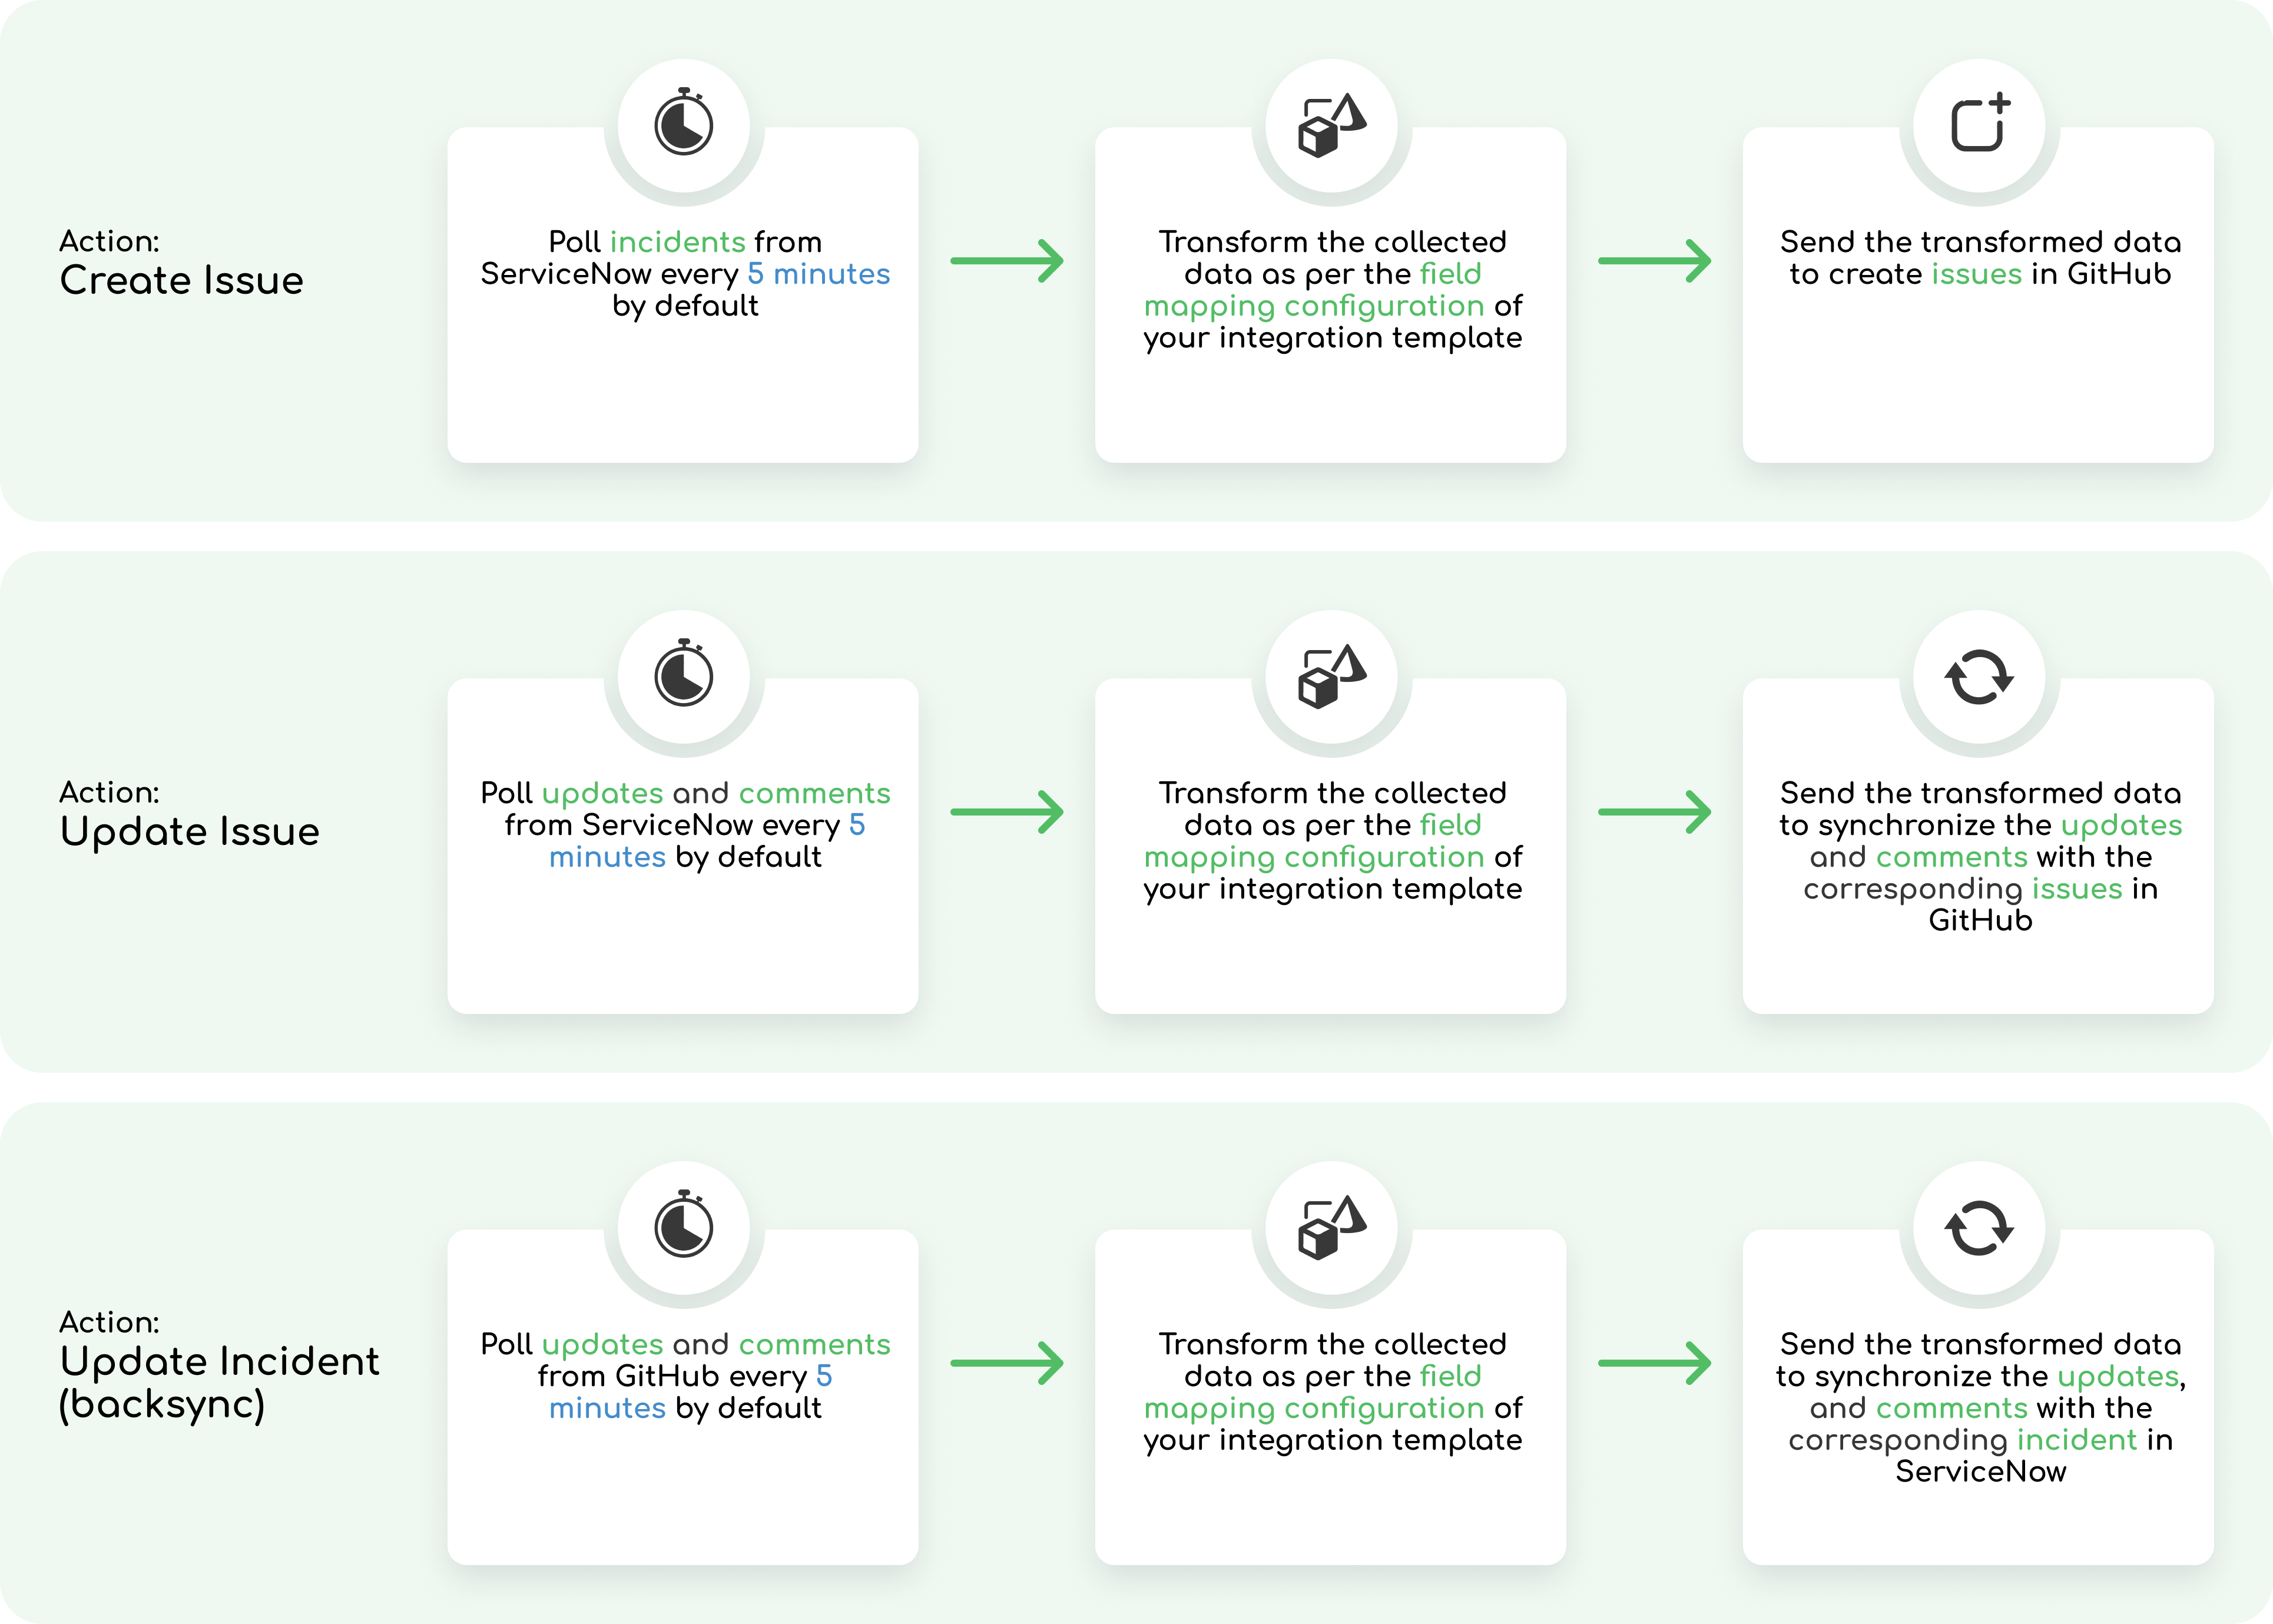The image size is (2273, 1624).
Task: Click the first green arrow in Create Issue row
Action: pos(1006,261)
